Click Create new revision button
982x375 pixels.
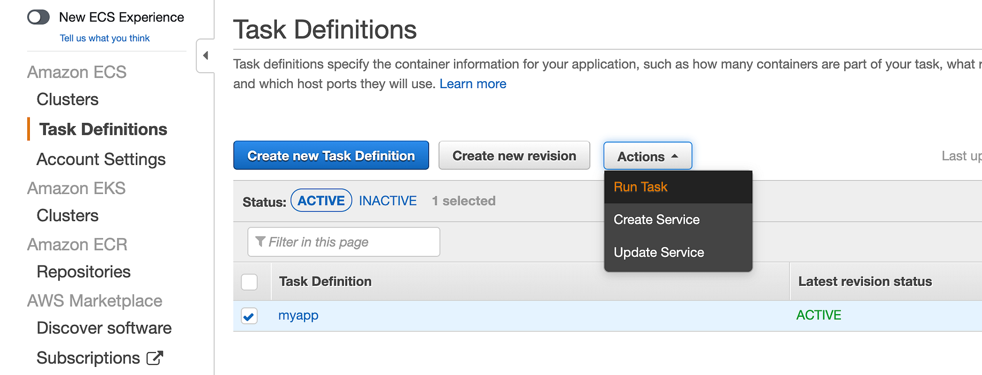514,155
